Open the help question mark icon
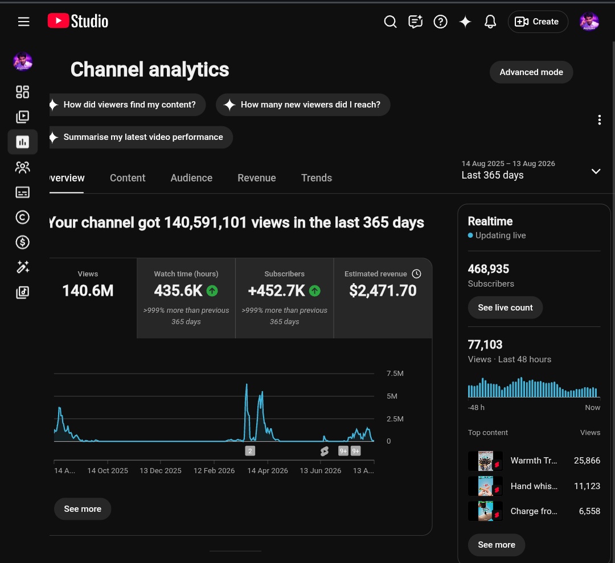The height and width of the screenshot is (563, 615). click(x=440, y=22)
